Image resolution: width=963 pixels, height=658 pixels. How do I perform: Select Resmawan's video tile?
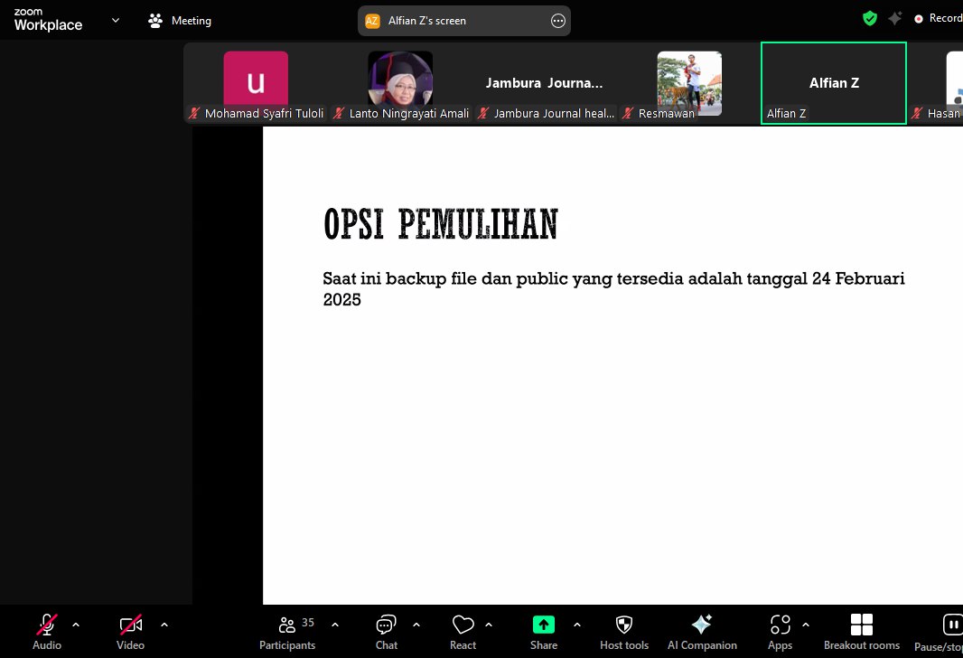coord(689,83)
